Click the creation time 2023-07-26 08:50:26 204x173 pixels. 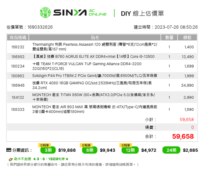[x=176, y=27]
